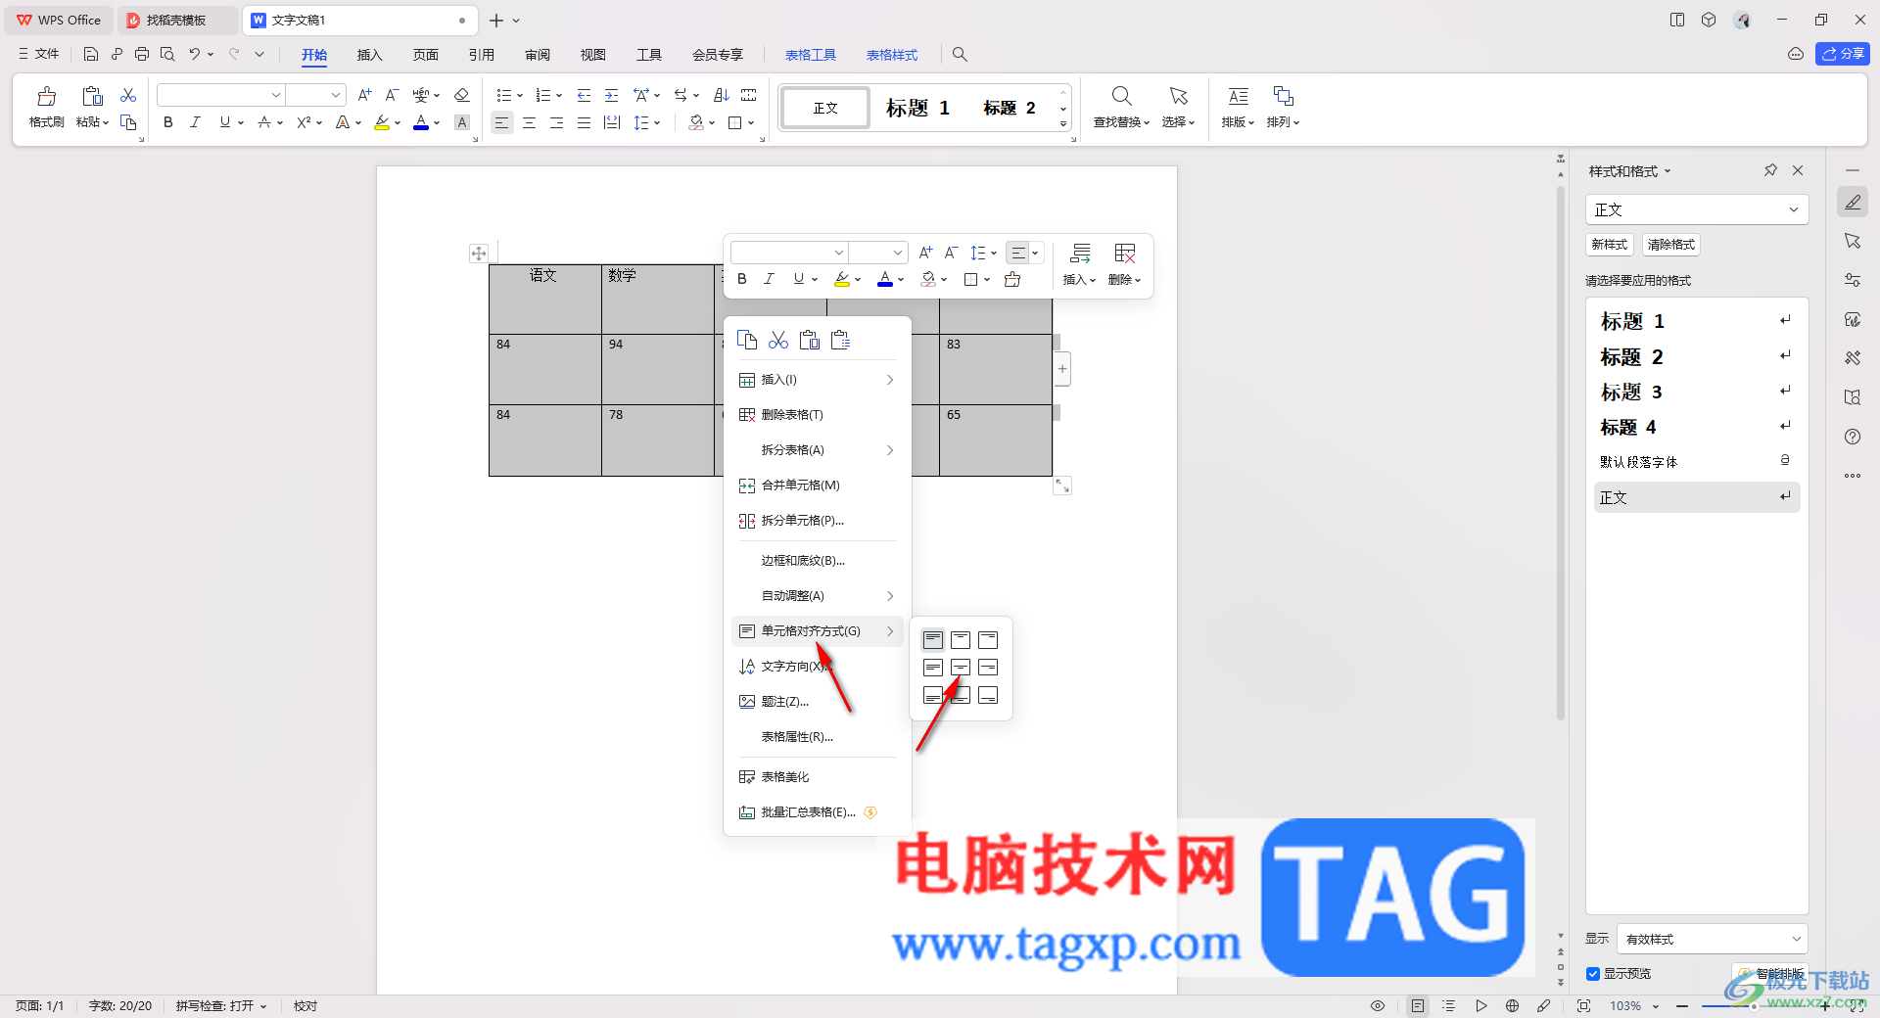This screenshot has height=1018, width=1880.
Task: Expand the Paste (粘贴) dropdown arrow
Action: (106, 123)
